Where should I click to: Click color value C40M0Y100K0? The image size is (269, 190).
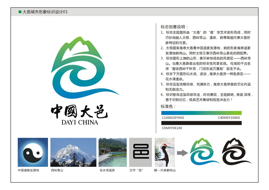tap(229, 118)
